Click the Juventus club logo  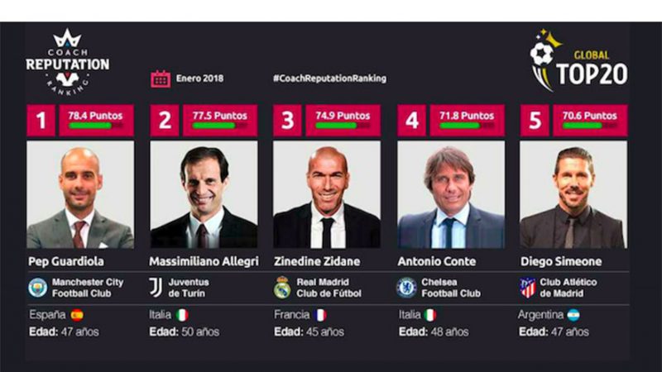coord(156,287)
